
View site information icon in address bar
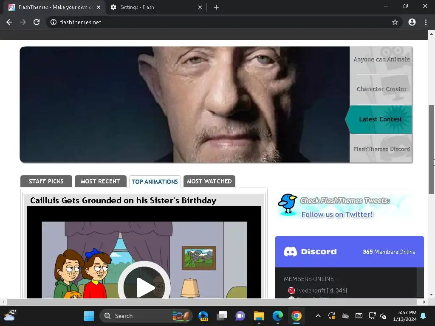pos(54,22)
